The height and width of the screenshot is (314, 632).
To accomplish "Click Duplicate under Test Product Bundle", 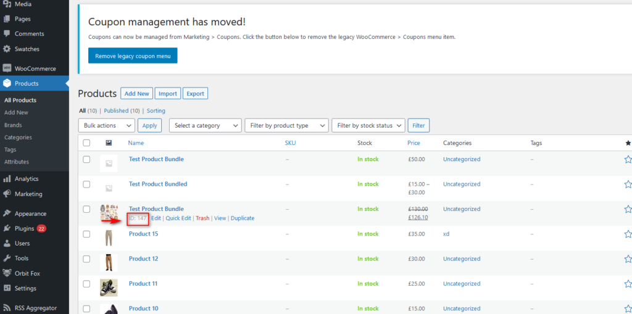I will click(x=242, y=218).
